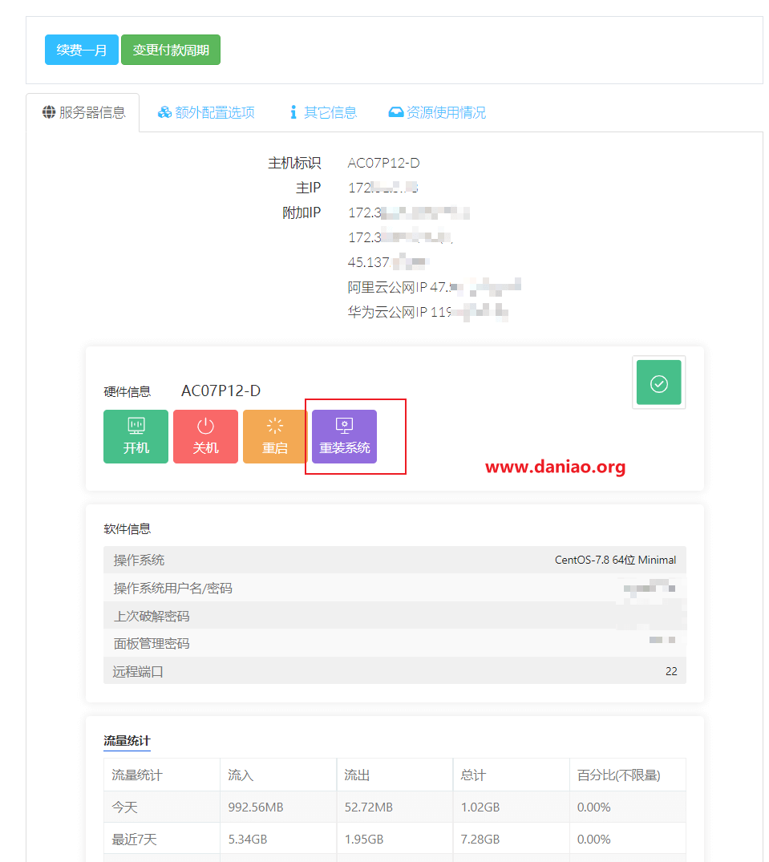769x862 pixels.
Task: Click the red 关机 shutdown button
Action: [x=205, y=436]
